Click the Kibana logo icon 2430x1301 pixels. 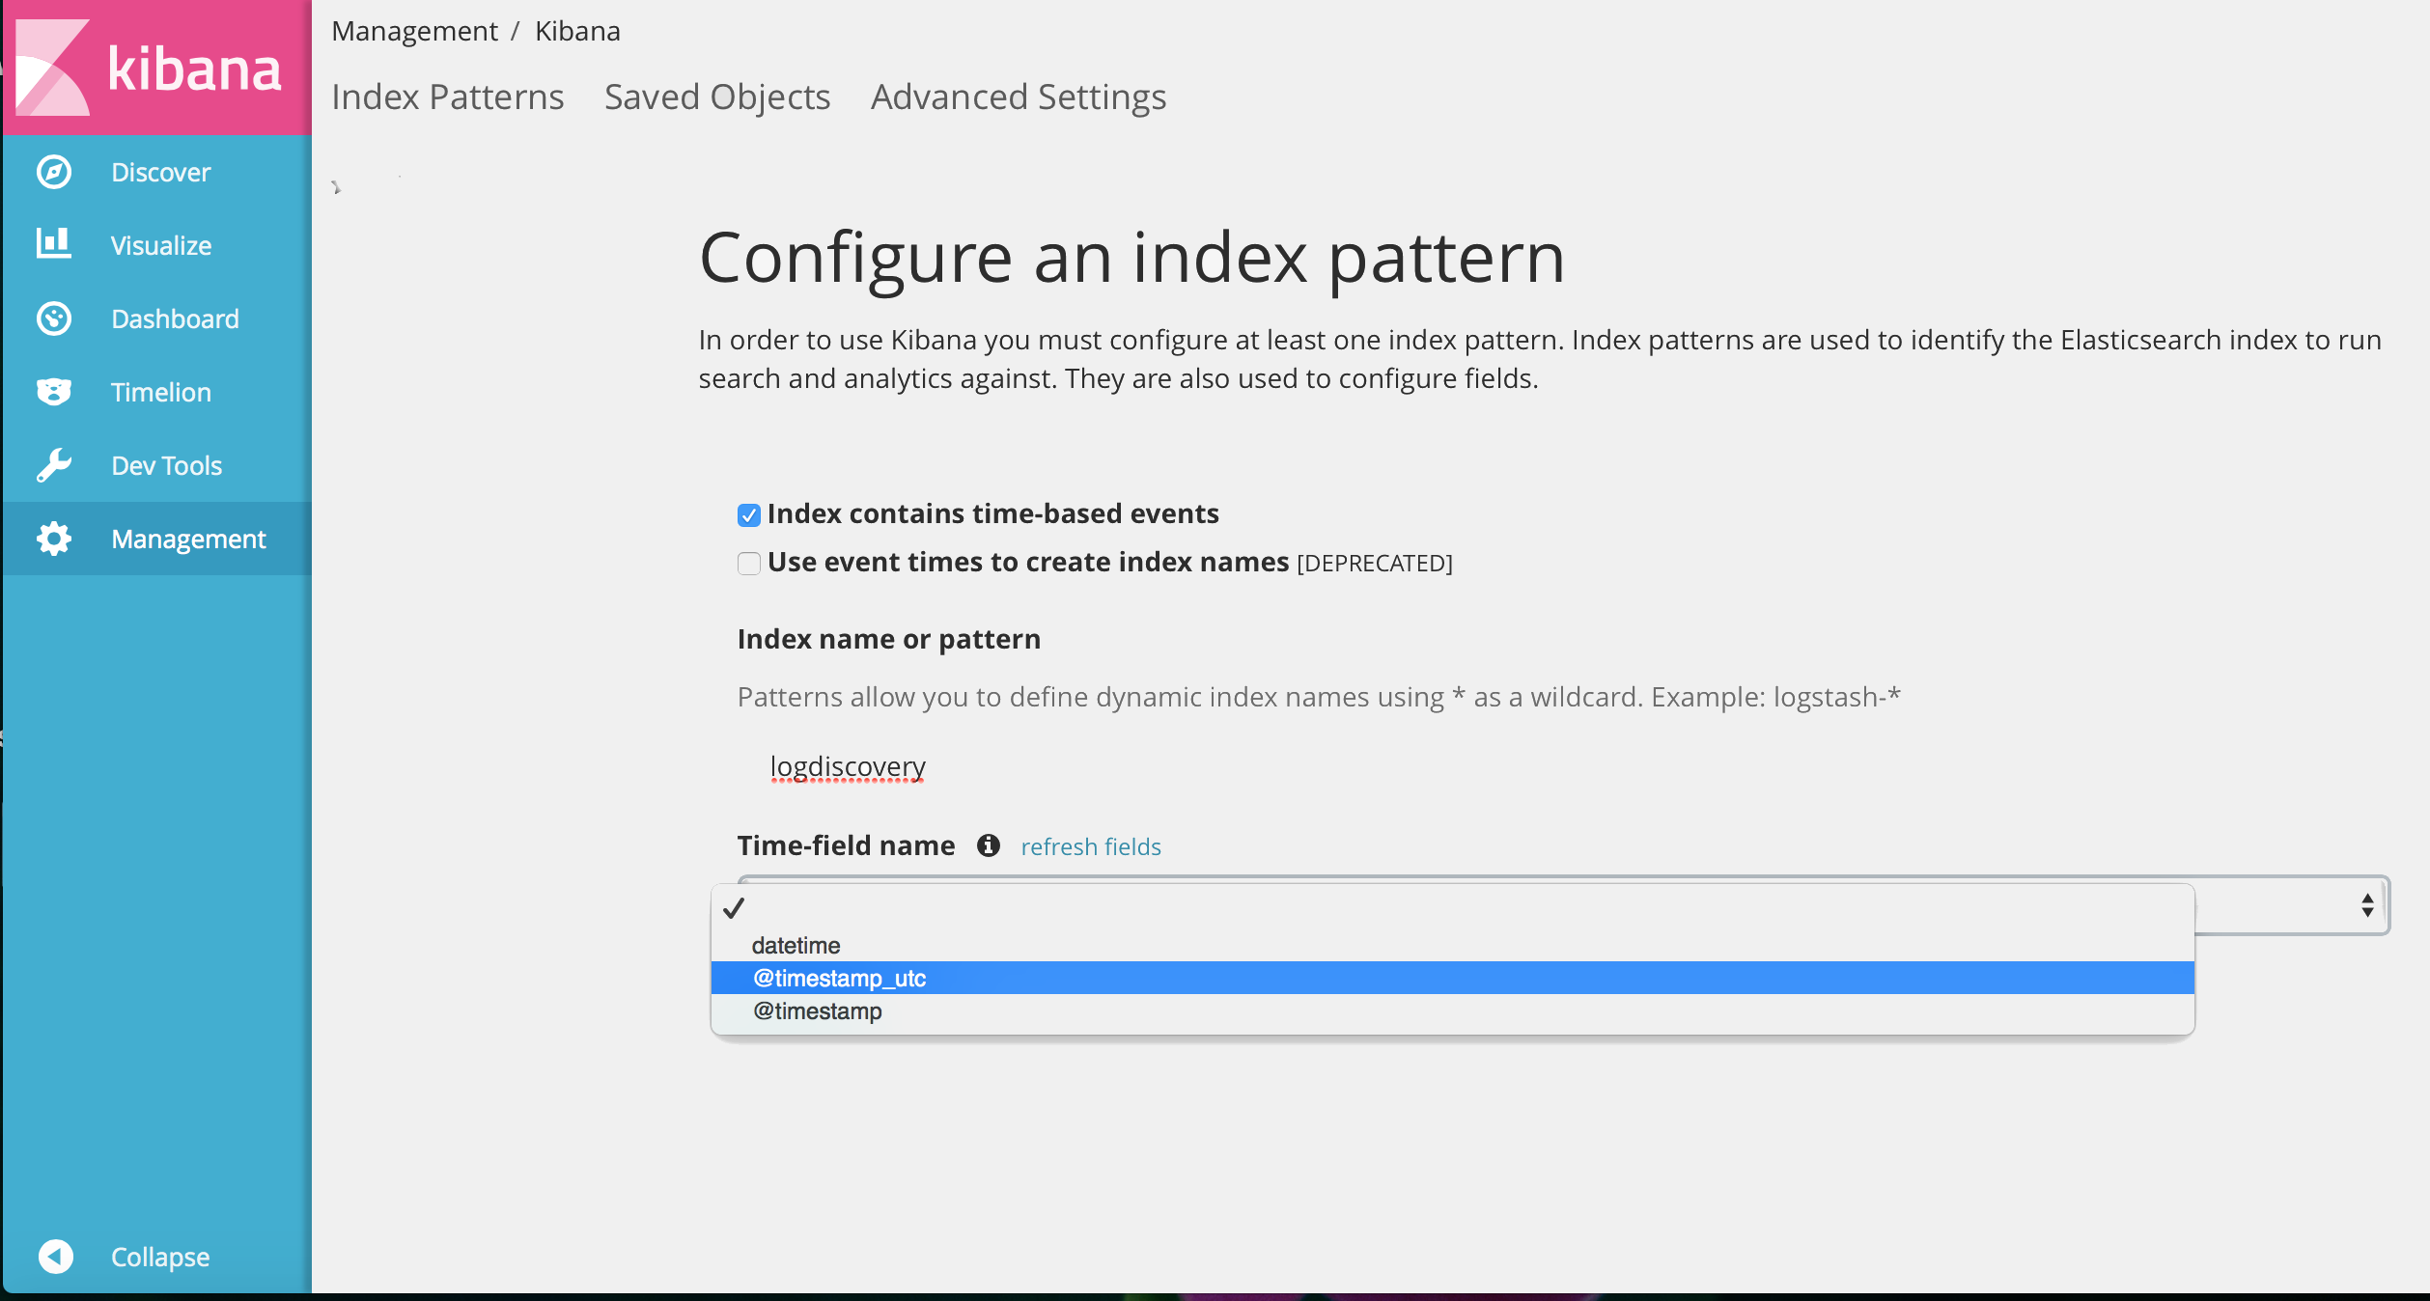pyautogui.click(x=52, y=69)
